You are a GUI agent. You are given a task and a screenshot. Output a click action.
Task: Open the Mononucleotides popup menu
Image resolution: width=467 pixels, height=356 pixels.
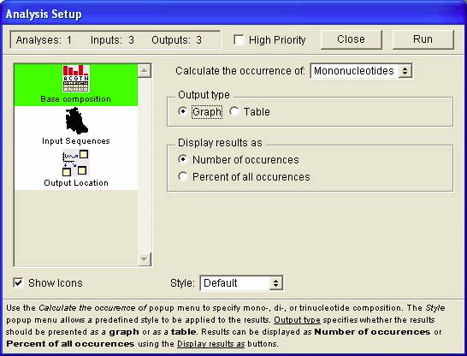361,71
